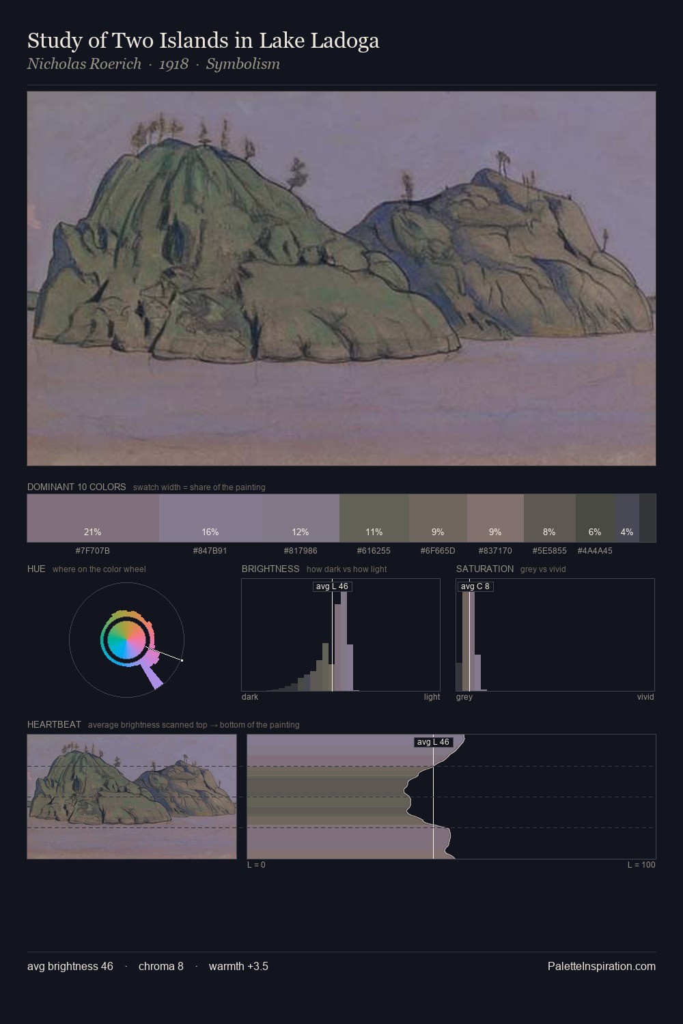
Task: Click the 'grey' axis label under Saturation
Action: point(464,697)
